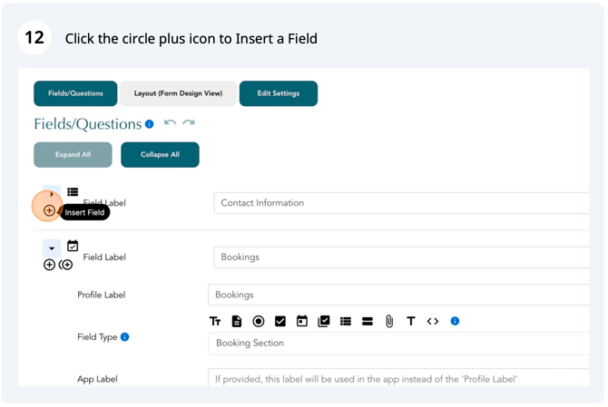The image size is (608, 407).
Task: Click the redo arrow icon
Action: click(189, 122)
